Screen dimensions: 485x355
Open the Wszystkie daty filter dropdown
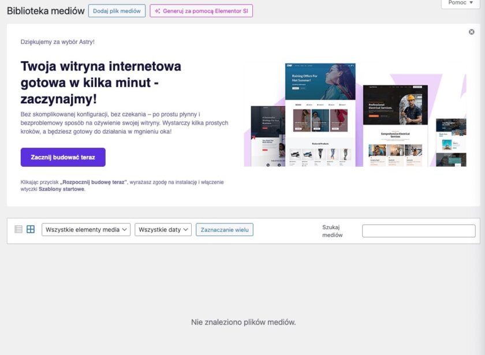coord(162,229)
